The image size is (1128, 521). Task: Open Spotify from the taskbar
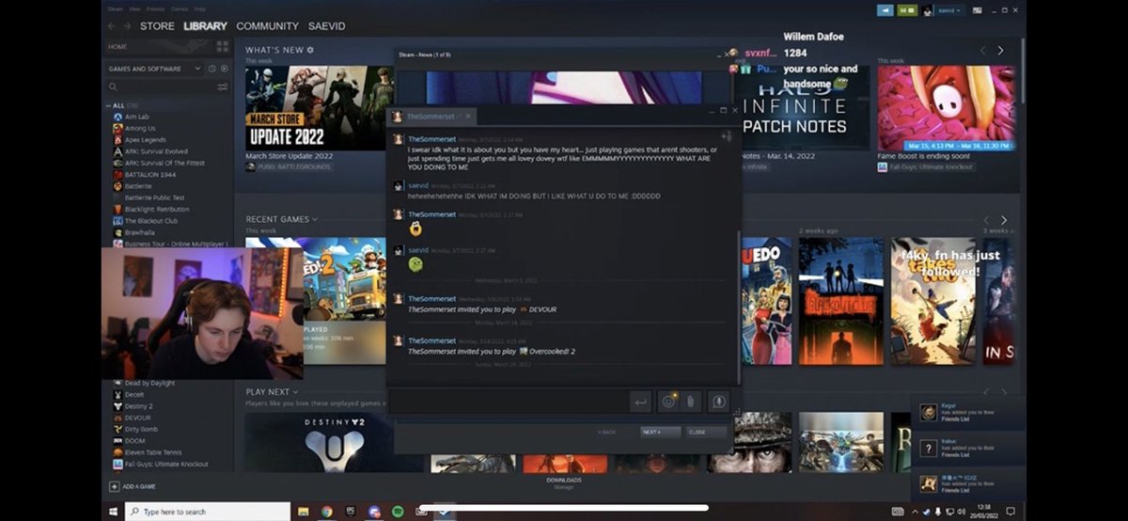point(398,511)
